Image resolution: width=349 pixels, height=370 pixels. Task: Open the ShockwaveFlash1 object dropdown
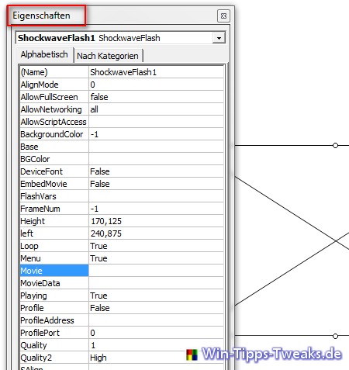pyautogui.click(x=219, y=38)
